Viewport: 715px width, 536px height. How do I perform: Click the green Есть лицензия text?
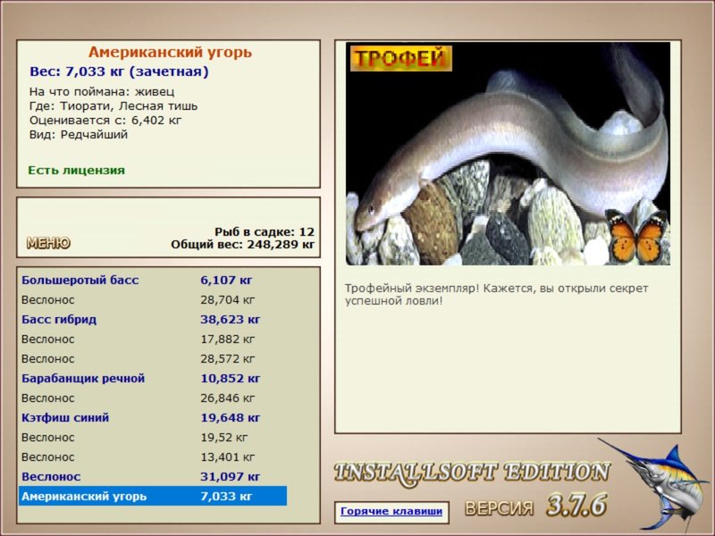point(76,170)
